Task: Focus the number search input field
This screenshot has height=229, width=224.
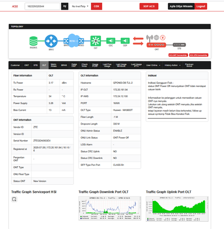Action: click(x=43, y=6)
